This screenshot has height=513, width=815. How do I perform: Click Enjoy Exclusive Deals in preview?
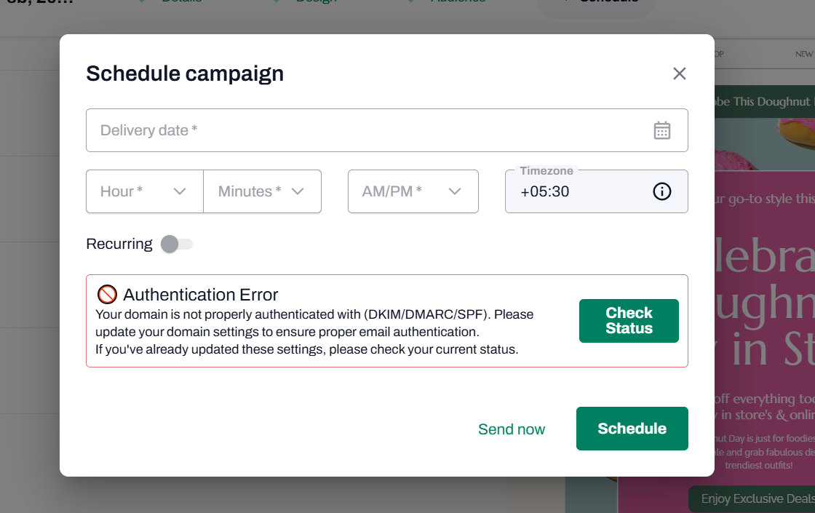pos(758,498)
